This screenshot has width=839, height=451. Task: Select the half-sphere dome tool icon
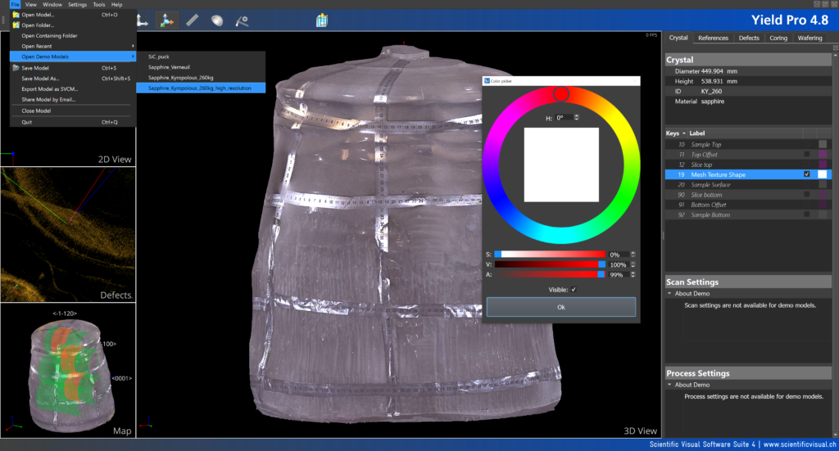tap(216, 20)
